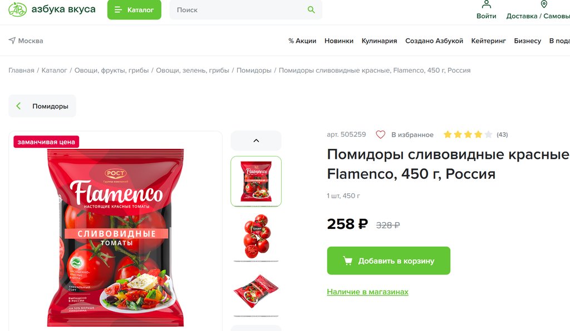Viewport: 570px width, 331px height.
Task: Click the search magnifier icon
Action: click(311, 10)
